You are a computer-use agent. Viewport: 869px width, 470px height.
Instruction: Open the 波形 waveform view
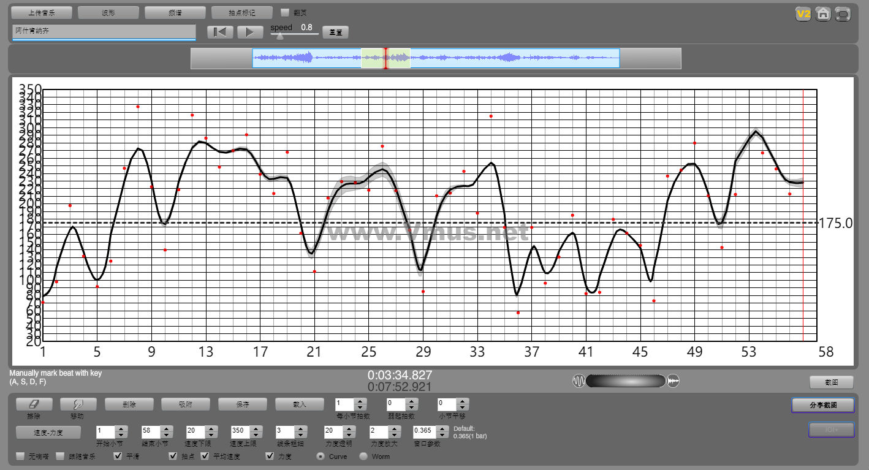tap(108, 12)
